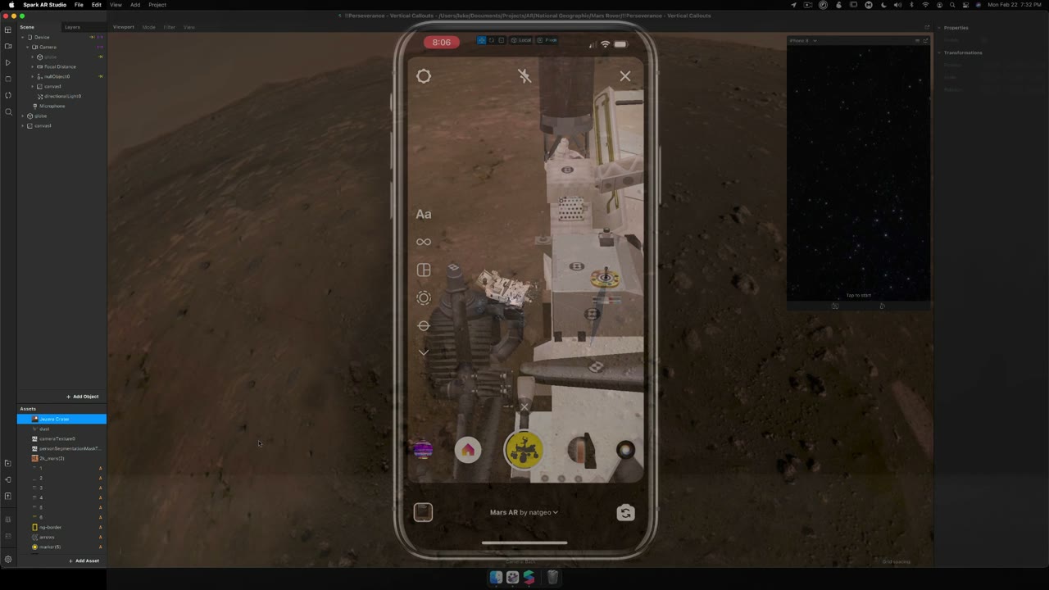Viewport: 1049px width, 590px height.
Task: Open the search tool in the left sidebar
Action: pyautogui.click(x=8, y=112)
